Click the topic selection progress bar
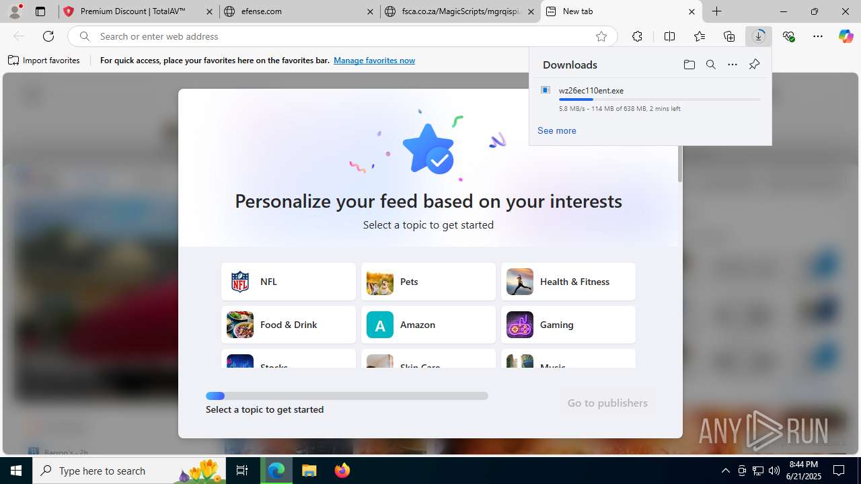 click(347, 396)
